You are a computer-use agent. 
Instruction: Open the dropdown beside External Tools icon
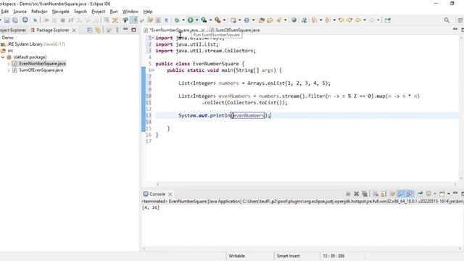(x=224, y=20)
